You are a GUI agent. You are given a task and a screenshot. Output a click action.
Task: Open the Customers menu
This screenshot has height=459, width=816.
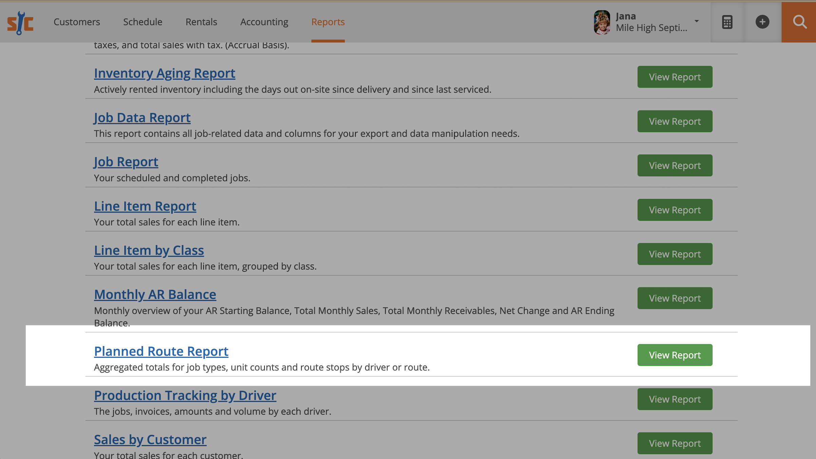tap(77, 22)
